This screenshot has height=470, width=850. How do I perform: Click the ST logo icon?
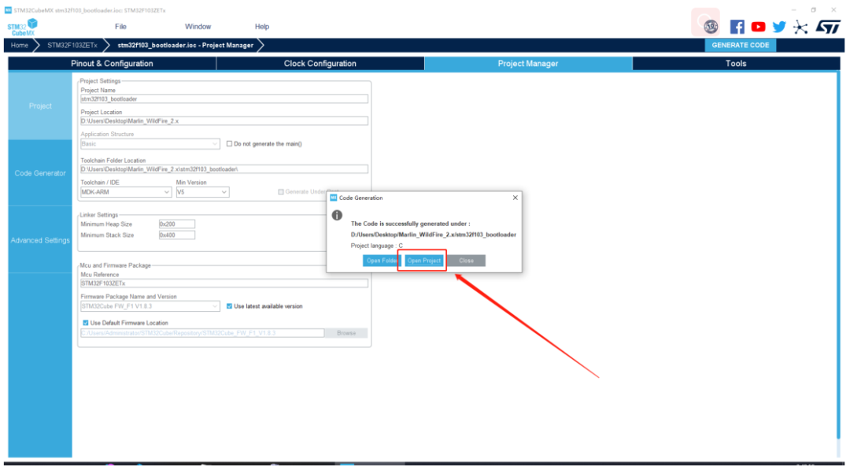click(x=828, y=27)
